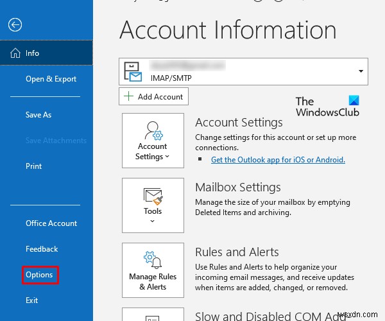
Task: Click the Add Account button
Action: coord(153,96)
